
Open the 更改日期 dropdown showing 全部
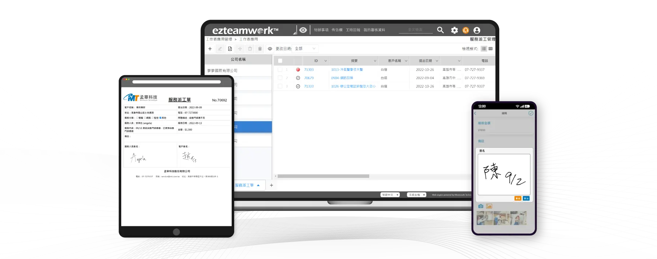pyautogui.click(x=305, y=49)
